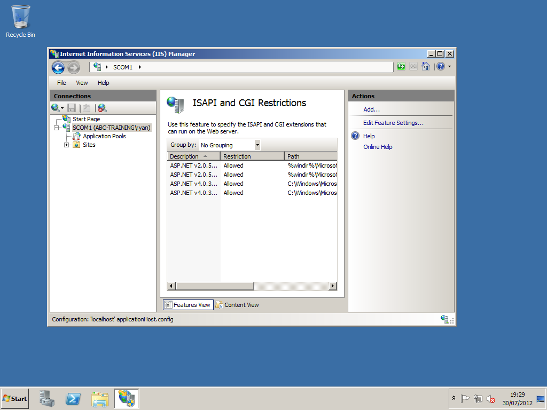This screenshot has height=410, width=547.
Task: Sort by the Restriction column header
Action: pos(252,156)
